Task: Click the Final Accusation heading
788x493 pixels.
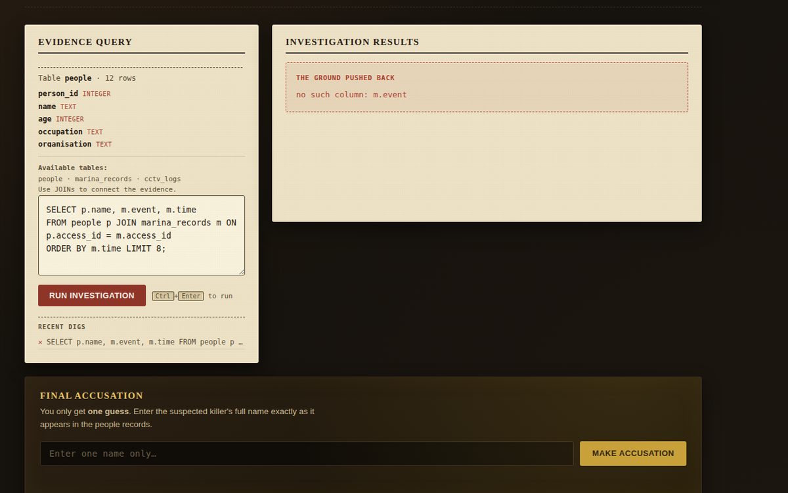Action: (91, 396)
